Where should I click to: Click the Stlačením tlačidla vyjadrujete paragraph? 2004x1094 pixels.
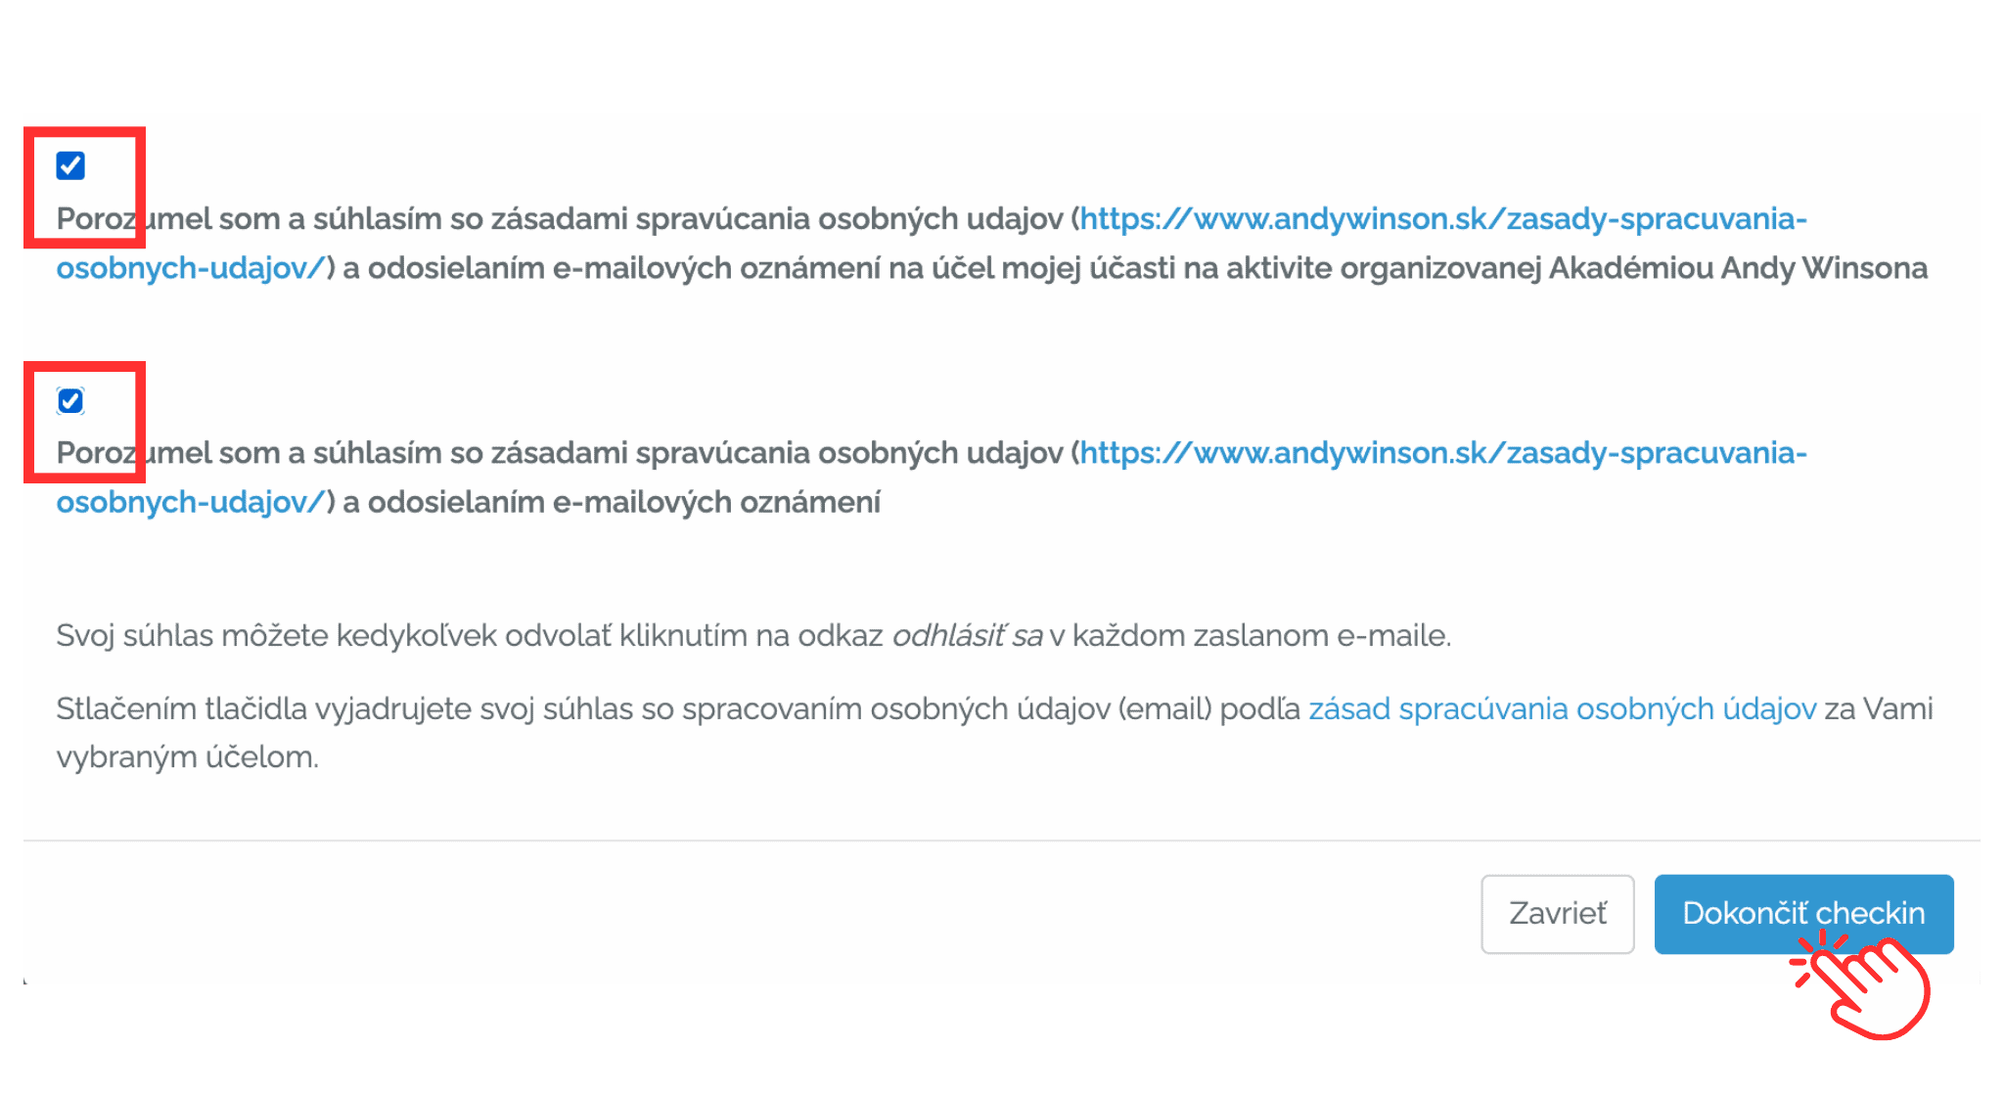[x=994, y=732]
